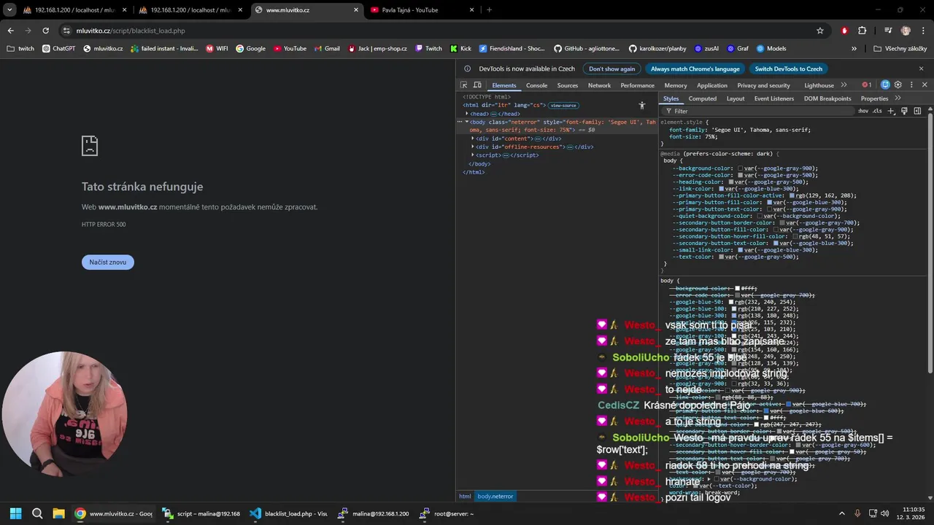934x525 pixels.
Task: Expand the script element node
Action: coord(473,155)
